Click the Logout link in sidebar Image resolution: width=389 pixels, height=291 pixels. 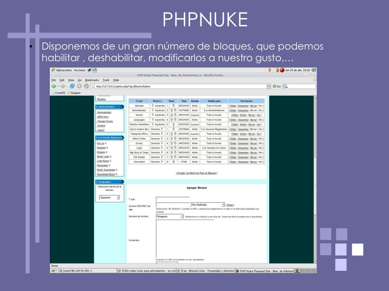pyautogui.click(x=101, y=130)
